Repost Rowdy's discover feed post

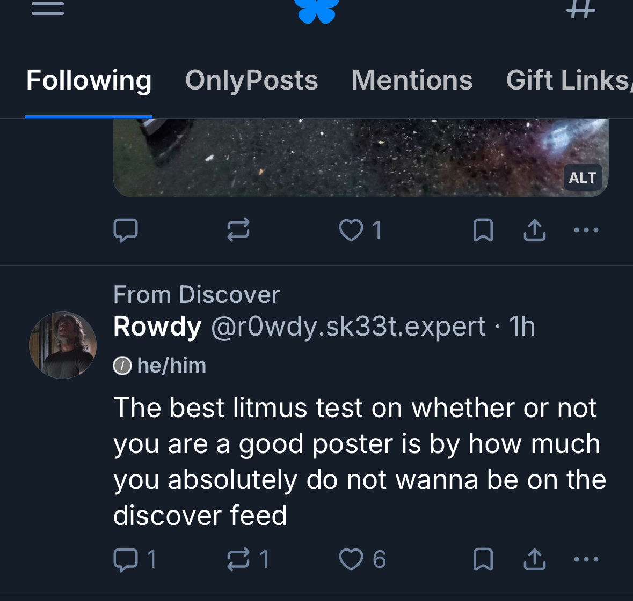click(x=238, y=559)
